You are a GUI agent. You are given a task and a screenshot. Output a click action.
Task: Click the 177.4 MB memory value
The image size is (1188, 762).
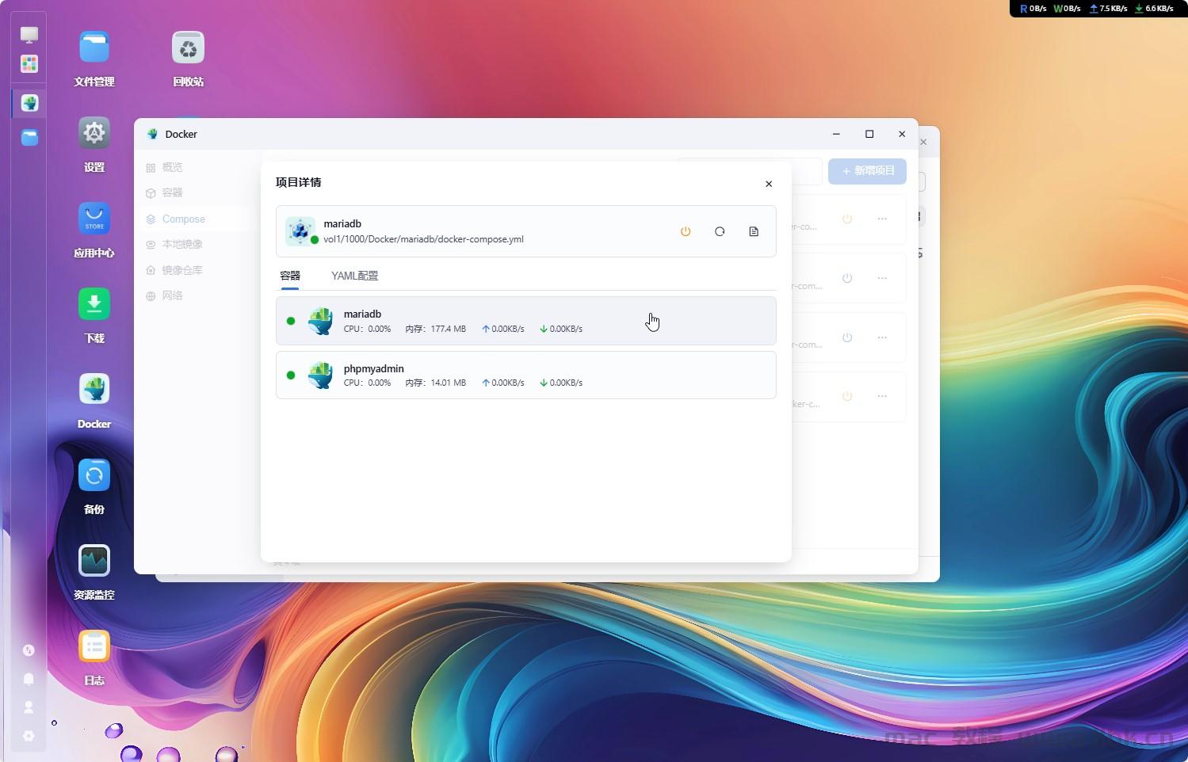pos(448,329)
